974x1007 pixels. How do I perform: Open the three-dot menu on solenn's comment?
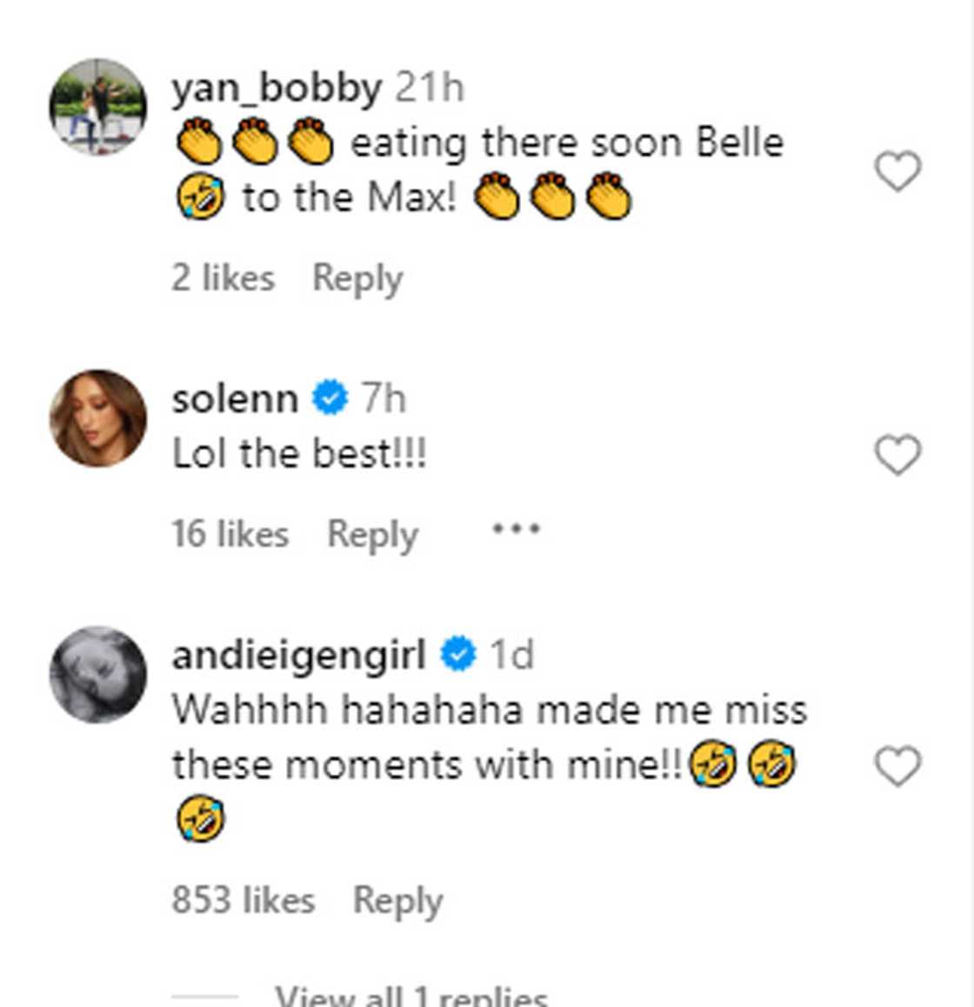(516, 529)
